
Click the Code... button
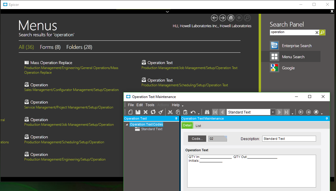(197, 139)
